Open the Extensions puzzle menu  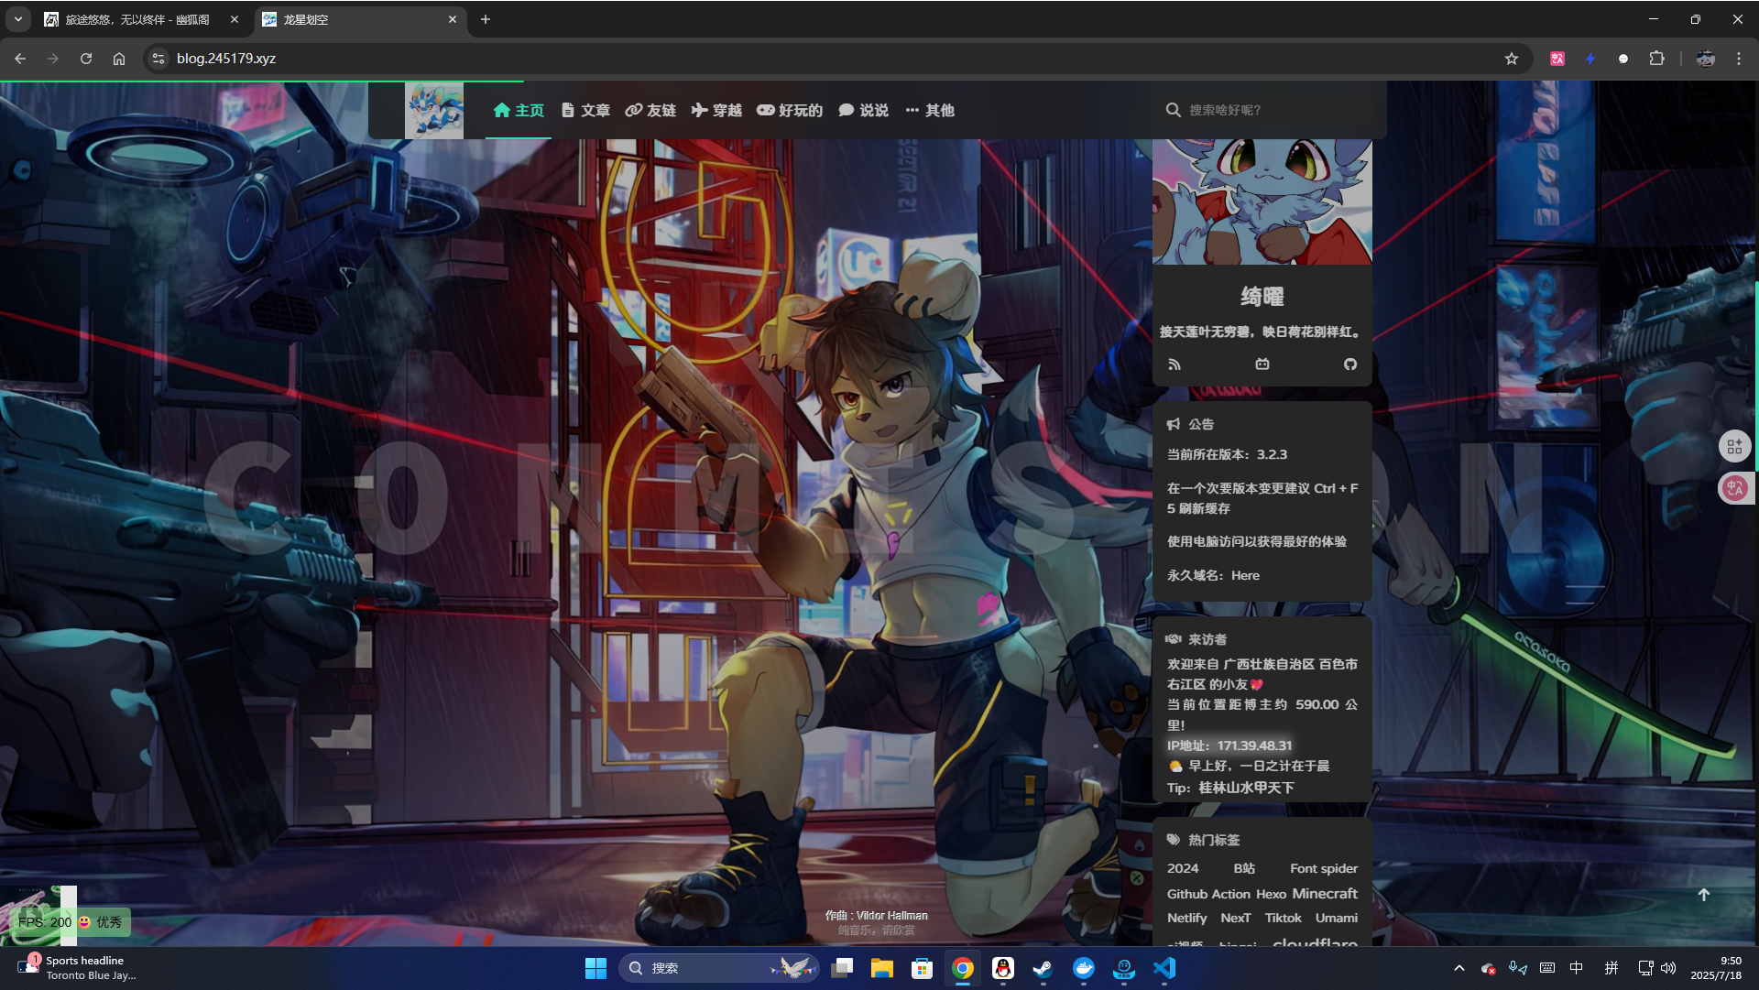coord(1656,59)
